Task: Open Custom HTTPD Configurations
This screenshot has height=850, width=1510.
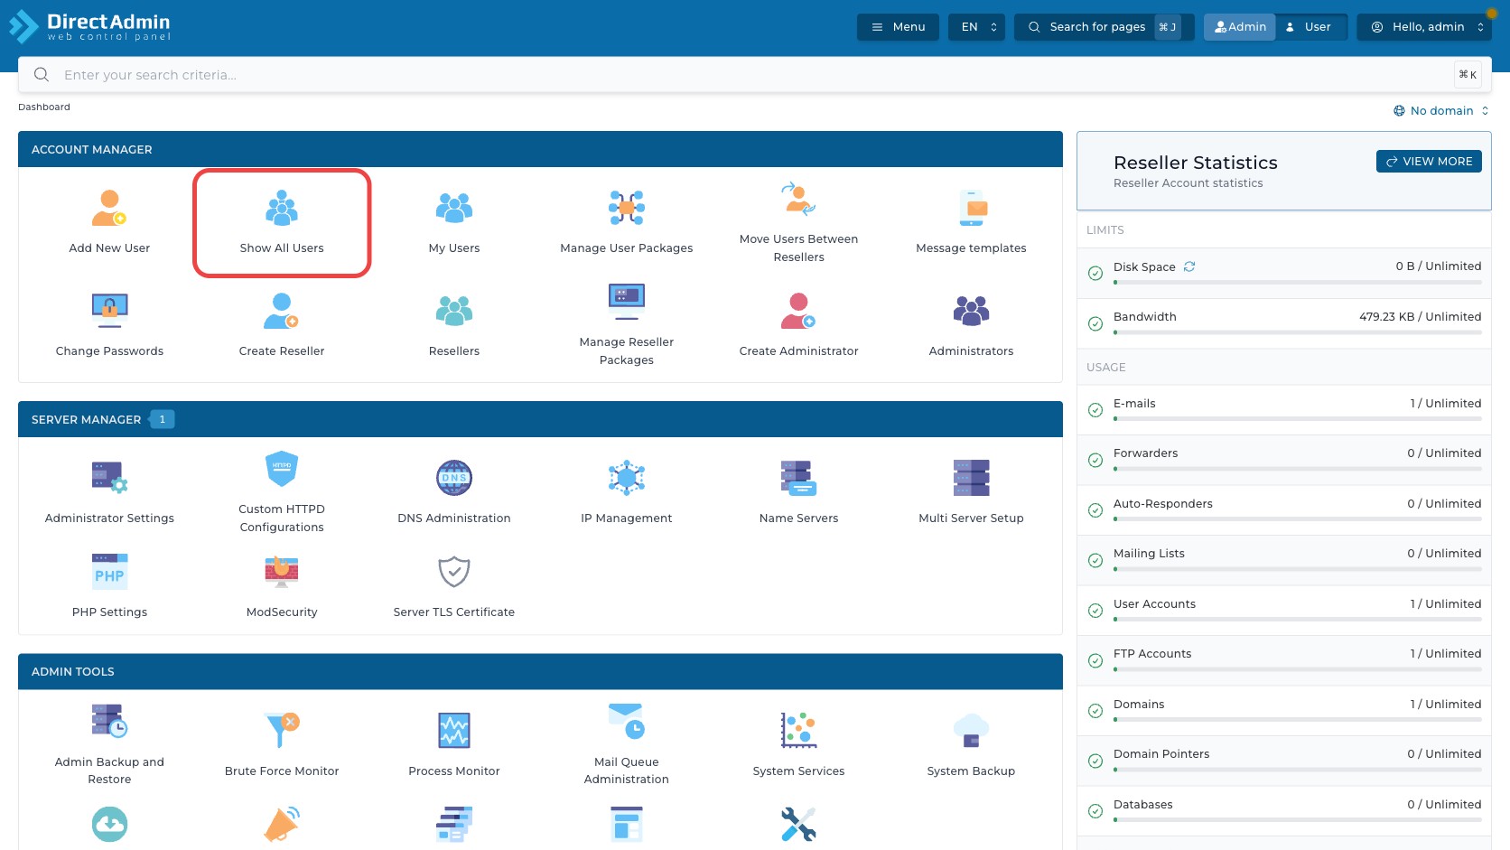Action: 282,491
